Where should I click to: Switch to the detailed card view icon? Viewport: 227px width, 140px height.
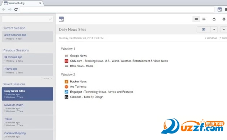pos(196,19)
